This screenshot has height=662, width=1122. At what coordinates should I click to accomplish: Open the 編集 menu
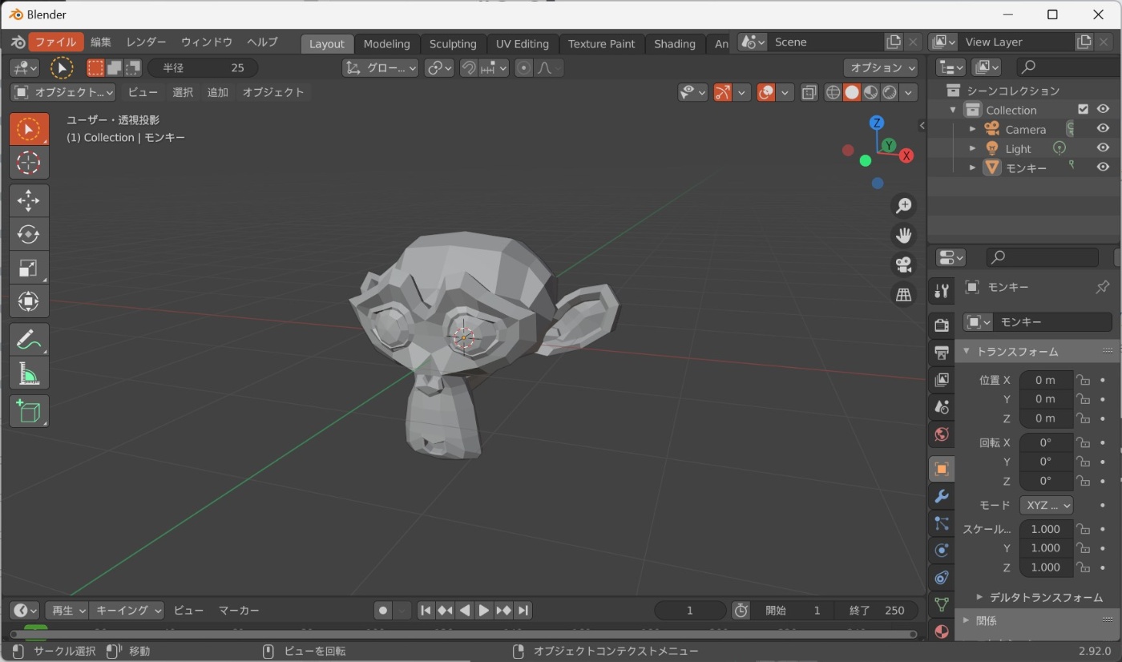click(101, 42)
